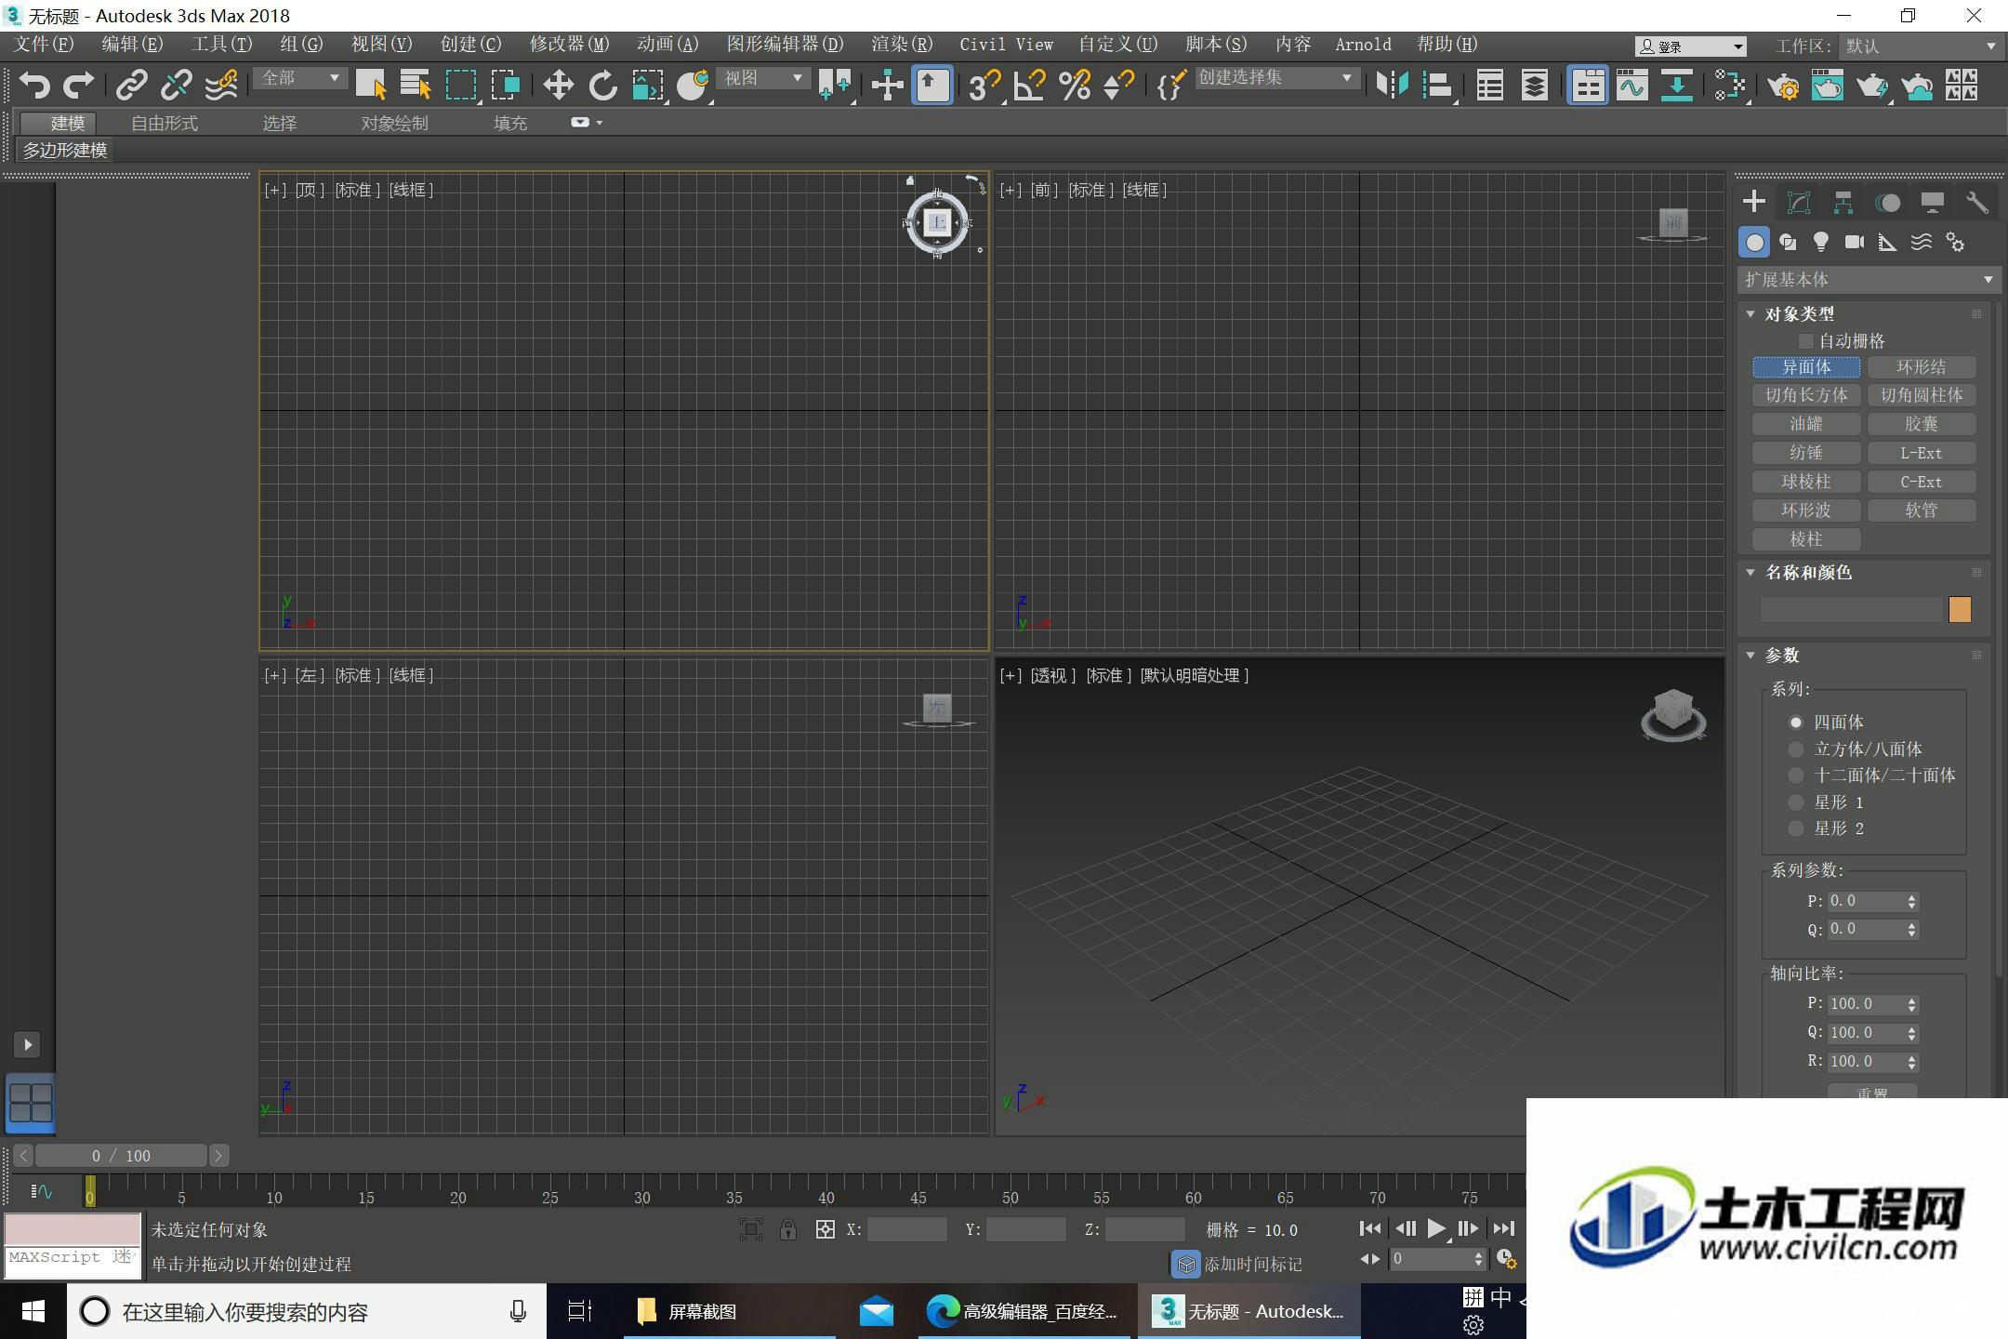Select the Shapes category icon
The image size is (2008, 1339).
1788,242
